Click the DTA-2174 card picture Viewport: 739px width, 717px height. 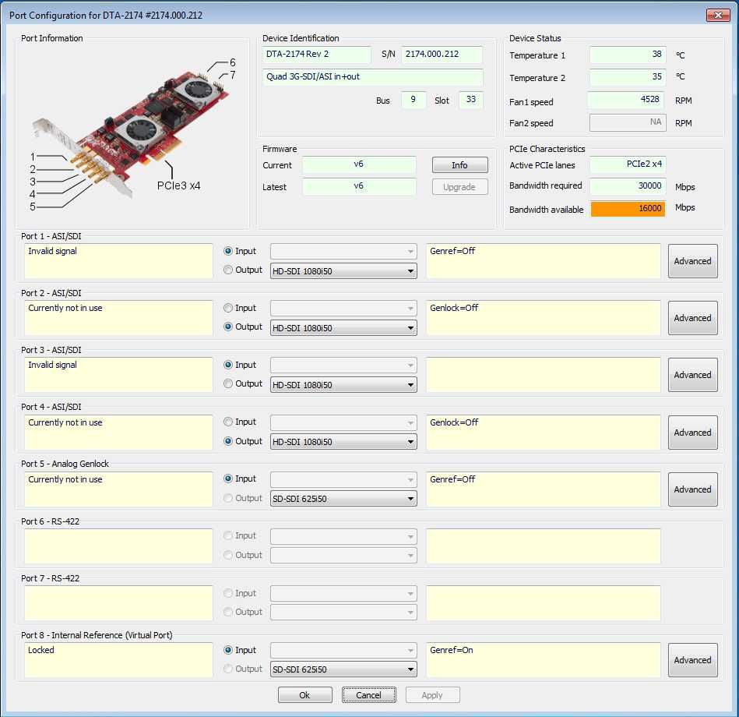click(129, 132)
